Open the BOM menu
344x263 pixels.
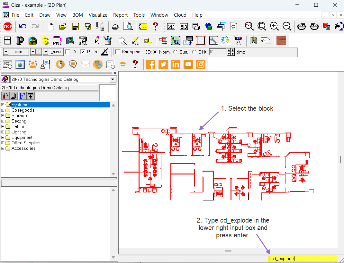[x=77, y=15]
